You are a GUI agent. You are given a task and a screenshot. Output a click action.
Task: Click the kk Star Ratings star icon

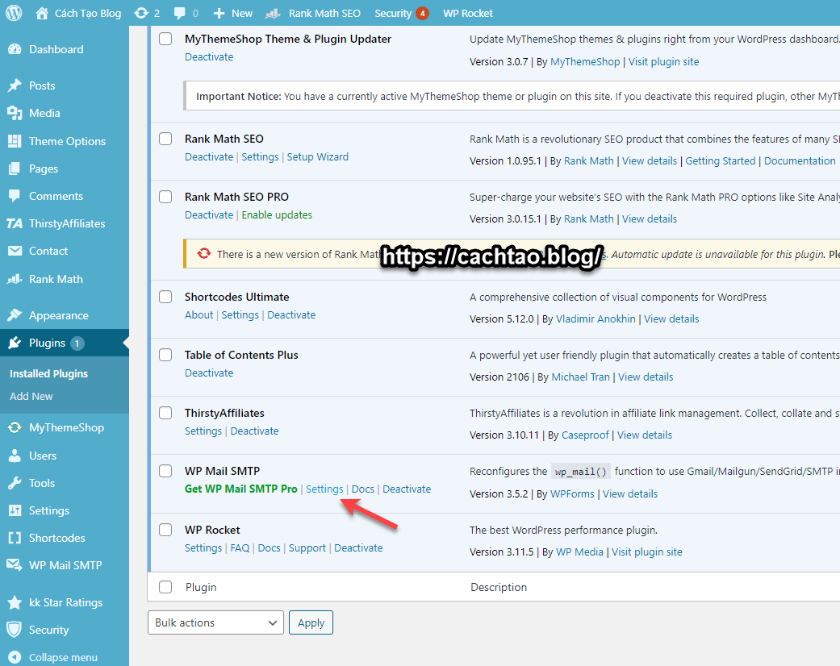15,603
